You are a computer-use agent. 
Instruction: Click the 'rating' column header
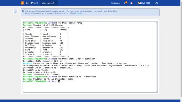coord(63,30)
